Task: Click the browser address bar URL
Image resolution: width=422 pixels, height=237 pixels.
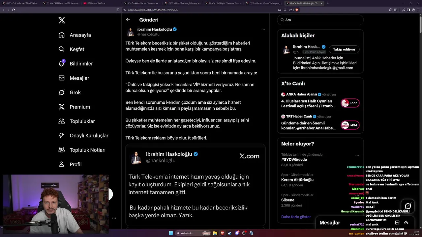Action: (153, 10)
